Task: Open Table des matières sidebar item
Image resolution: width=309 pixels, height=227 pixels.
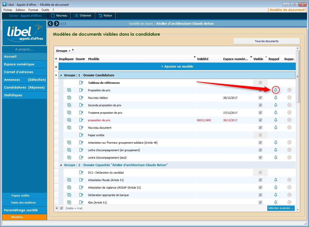Action: coord(24,203)
